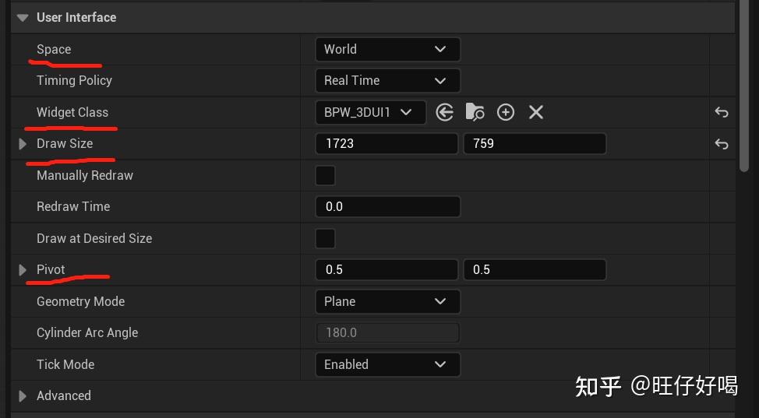Expand the Advanced section

pos(23,395)
